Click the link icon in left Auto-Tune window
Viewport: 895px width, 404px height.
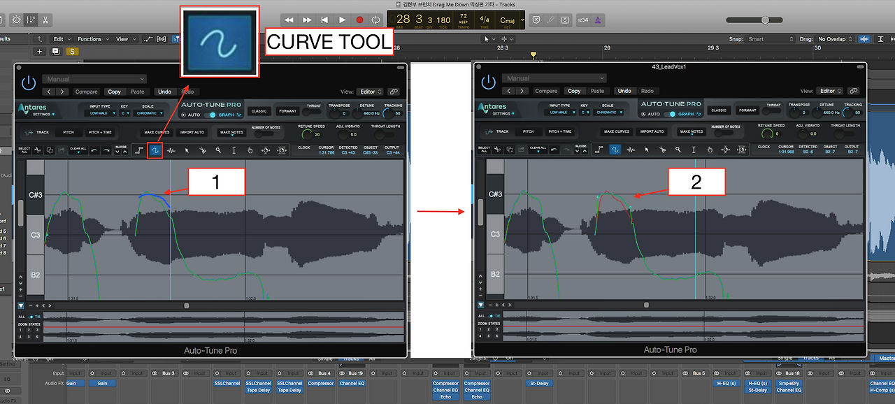394,92
